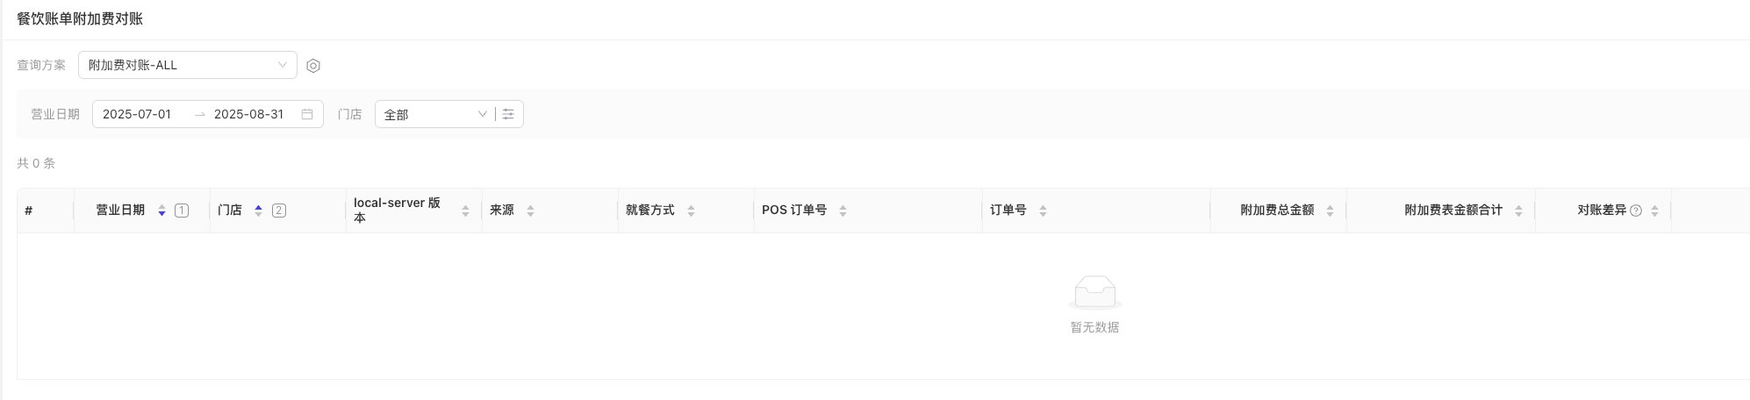This screenshot has width=1750, height=400.
Task: Click the end date 2025-08-31 field
Action: tap(248, 114)
